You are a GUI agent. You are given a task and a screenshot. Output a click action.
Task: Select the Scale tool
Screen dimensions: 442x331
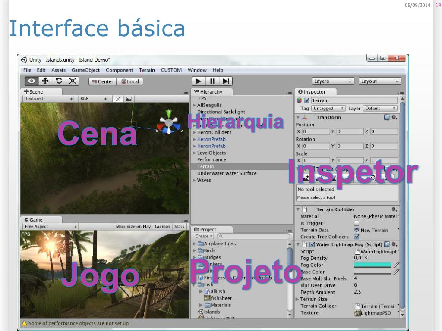coord(73,81)
